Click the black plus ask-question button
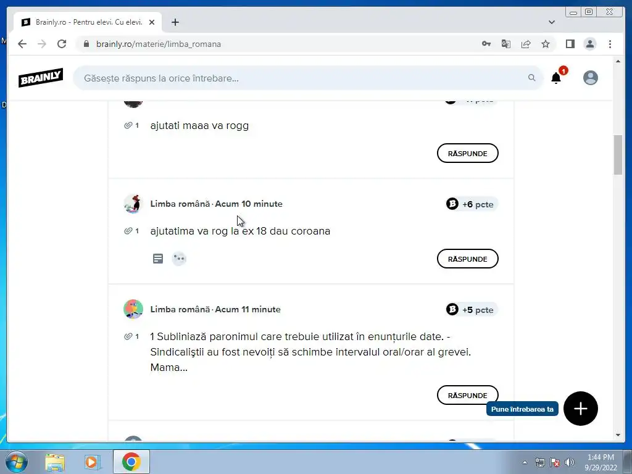 tap(580, 409)
